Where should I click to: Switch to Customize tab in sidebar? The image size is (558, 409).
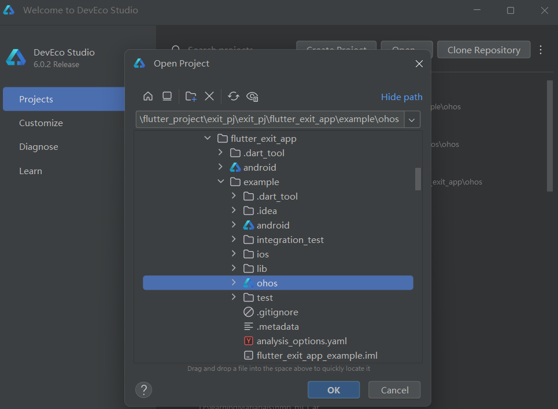[x=41, y=123]
